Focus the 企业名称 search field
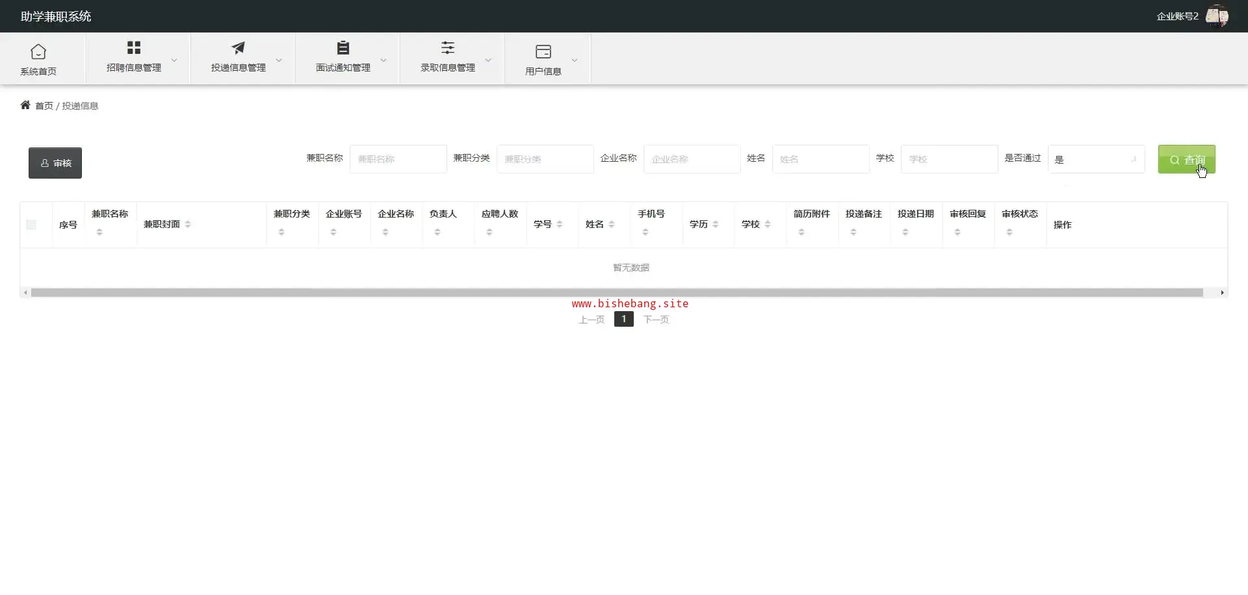Viewport: 1248px width, 595px height. 692,159
